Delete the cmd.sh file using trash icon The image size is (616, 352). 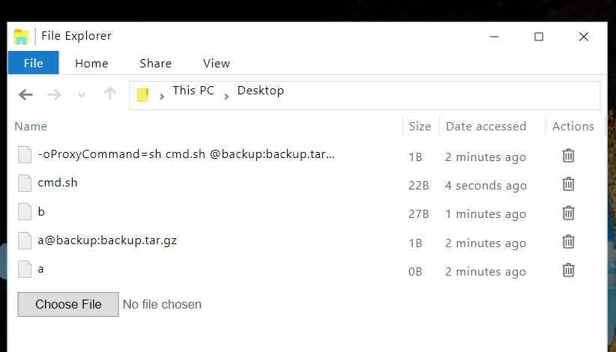(569, 184)
